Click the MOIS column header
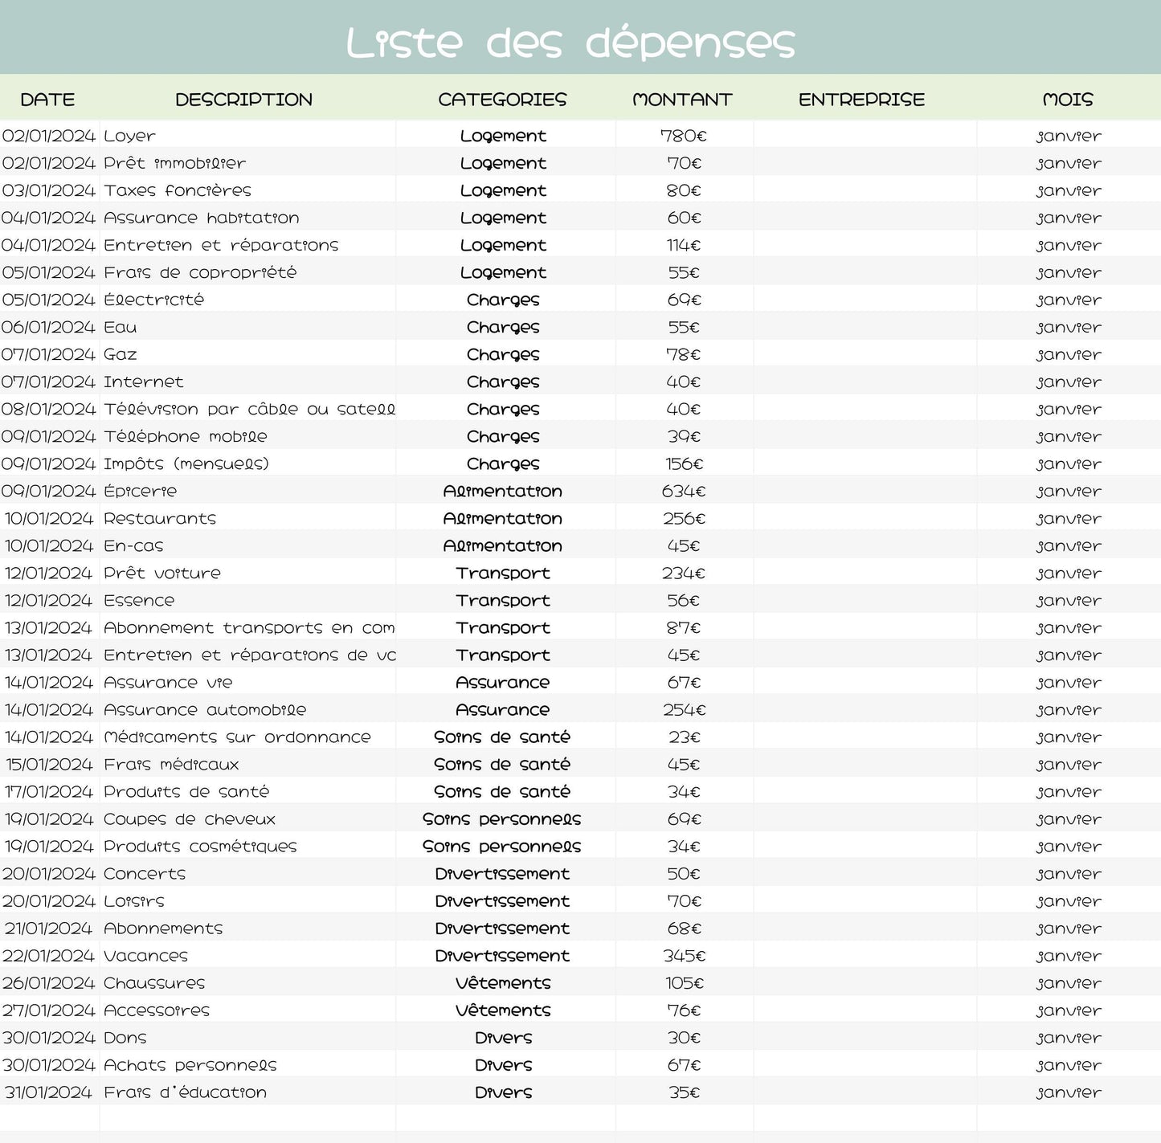Image resolution: width=1161 pixels, height=1143 pixels. (x=1066, y=99)
